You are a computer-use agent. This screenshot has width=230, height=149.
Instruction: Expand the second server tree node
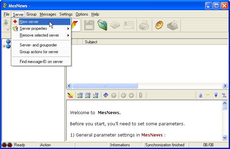pos(4,46)
